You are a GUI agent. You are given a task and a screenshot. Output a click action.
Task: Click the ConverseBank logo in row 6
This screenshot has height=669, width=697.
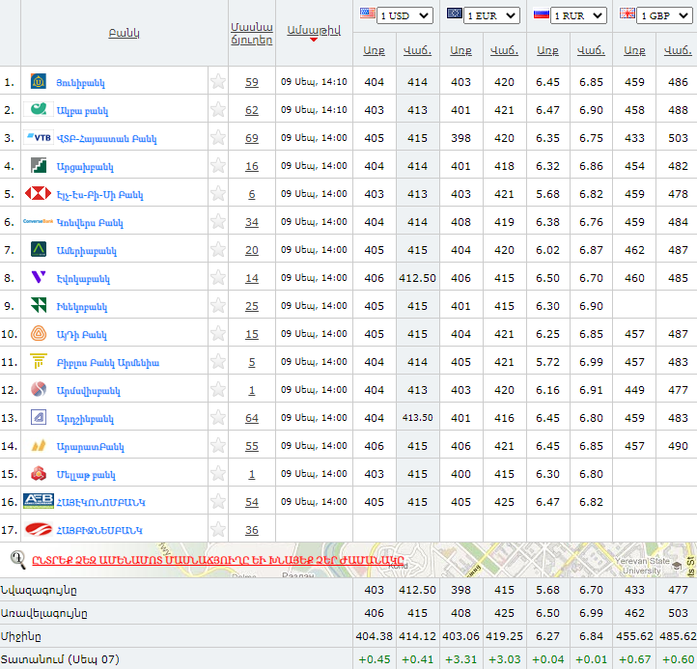pyautogui.click(x=39, y=221)
